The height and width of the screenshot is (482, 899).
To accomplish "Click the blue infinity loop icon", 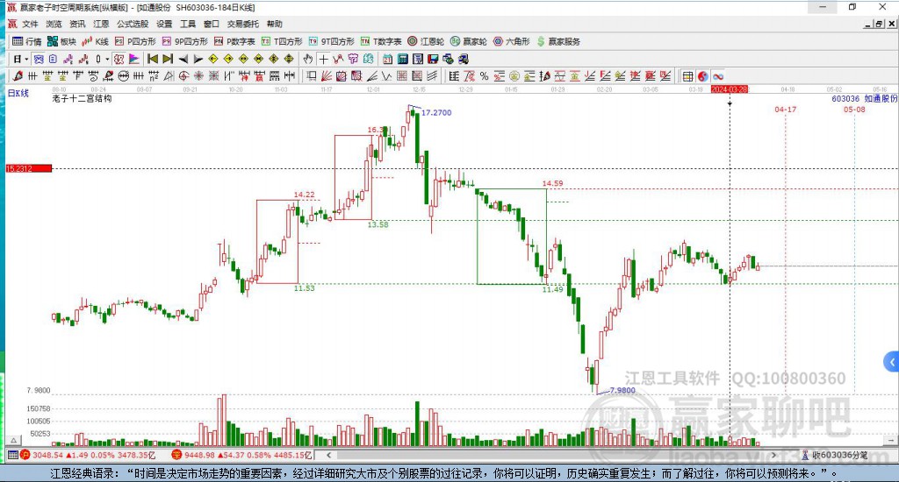I will [718, 76].
